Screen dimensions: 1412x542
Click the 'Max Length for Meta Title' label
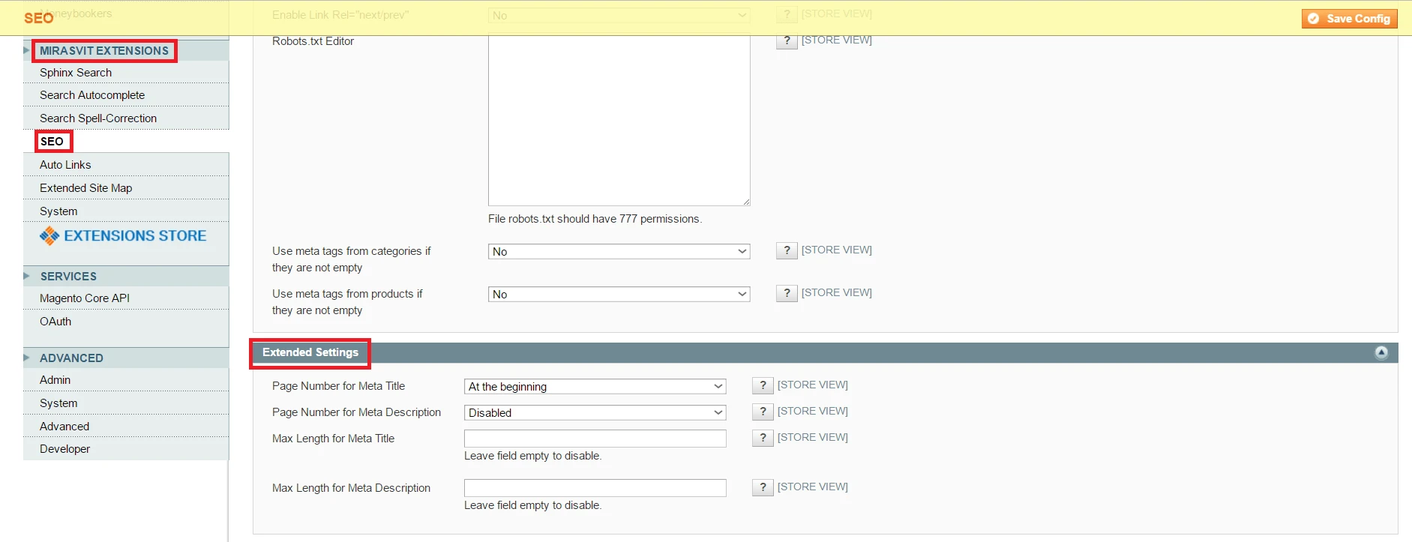[x=333, y=439]
